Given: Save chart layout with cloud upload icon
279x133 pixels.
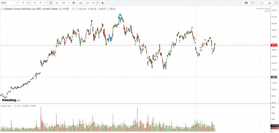Looking at the screenshot, I should pos(269,3).
